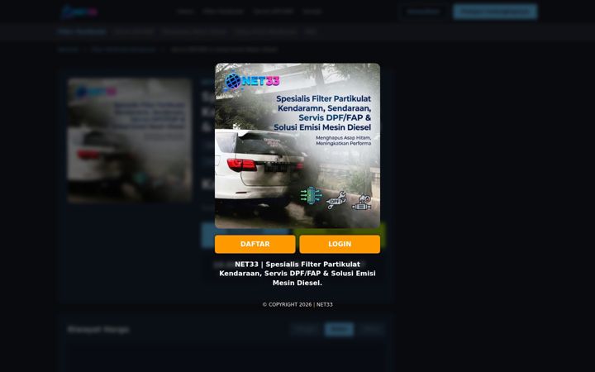Click the "Menghapus Asap Hitam" tagline in the banner

click(344, 141)
